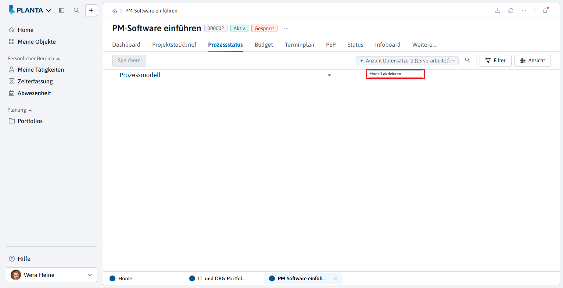Image resolution: width=563 pixels, height=288 pixels.
Task: Refresh with the reload icon
Action: (x=511, y=11)
